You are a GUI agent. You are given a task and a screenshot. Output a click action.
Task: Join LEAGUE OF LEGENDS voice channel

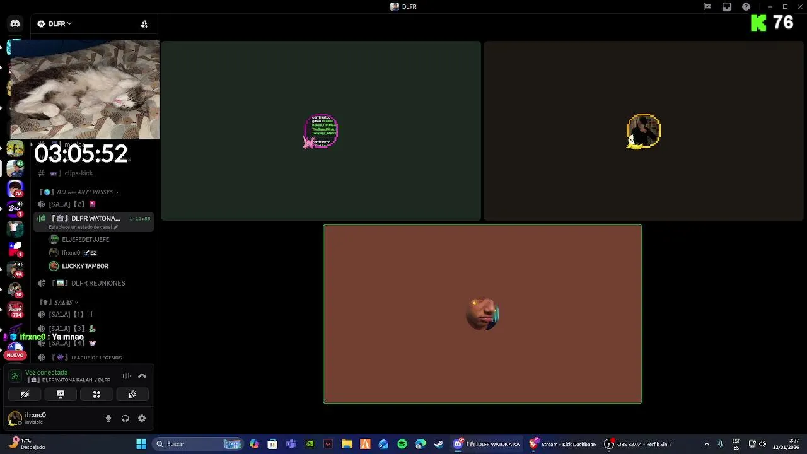(93, 358)
